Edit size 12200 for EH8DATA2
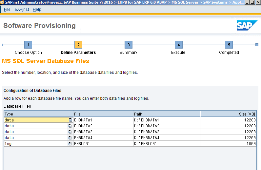Screen dimensions: 261x170 (x=228, y=126)
